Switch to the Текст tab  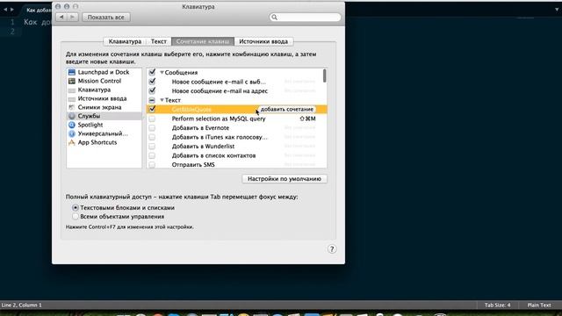click(158, 41)
